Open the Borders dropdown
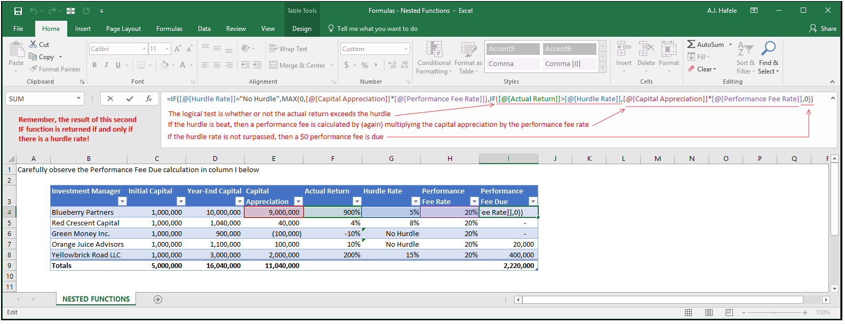Viewport: 845px width, 324px height. click(150, 65)
